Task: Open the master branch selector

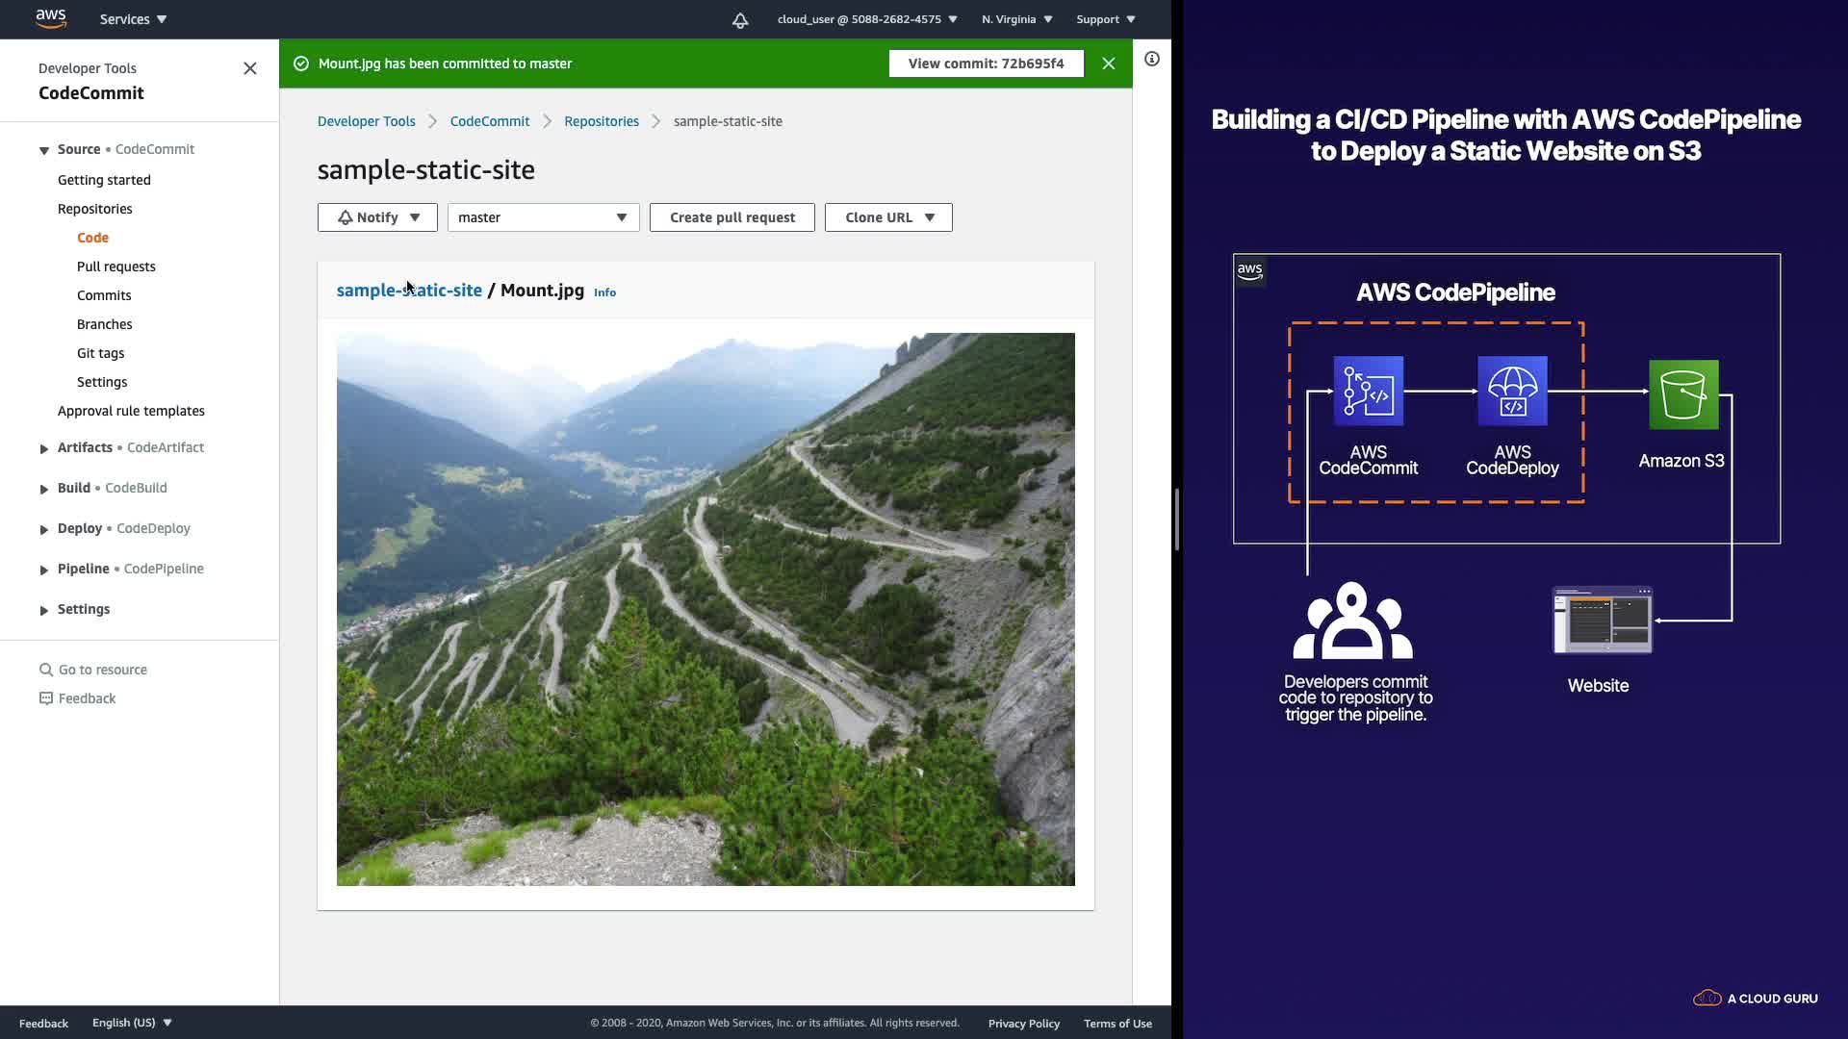Action: pyautogui.click(x=543, y=217)
